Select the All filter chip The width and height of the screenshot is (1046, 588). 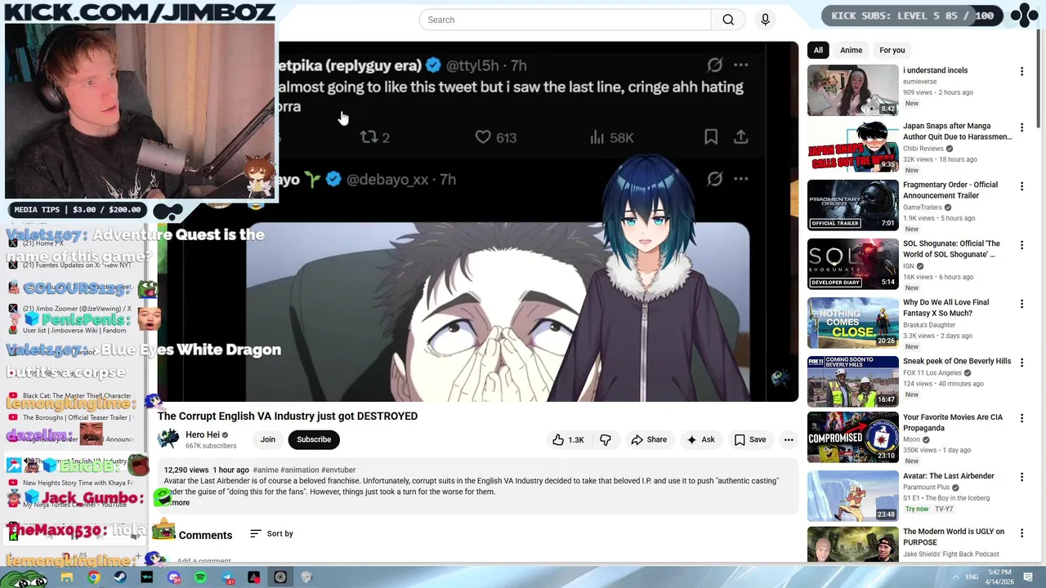point(818,50)
